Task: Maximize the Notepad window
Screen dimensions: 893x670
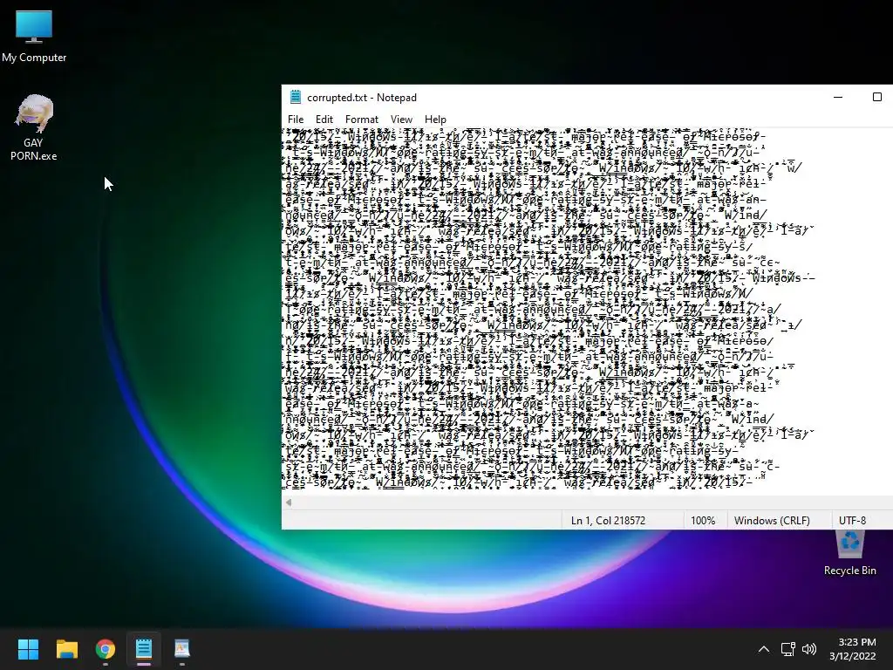Action: pos(877,97)
